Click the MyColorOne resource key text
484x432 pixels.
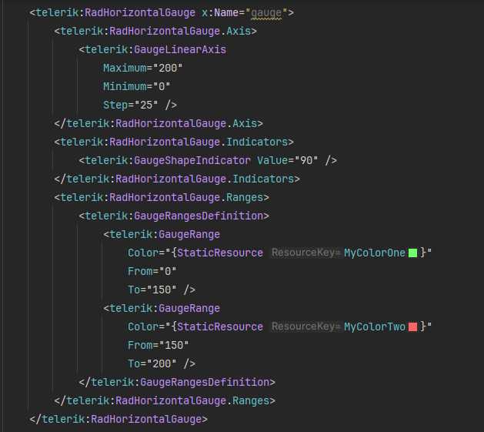click(x=375, y=253)
